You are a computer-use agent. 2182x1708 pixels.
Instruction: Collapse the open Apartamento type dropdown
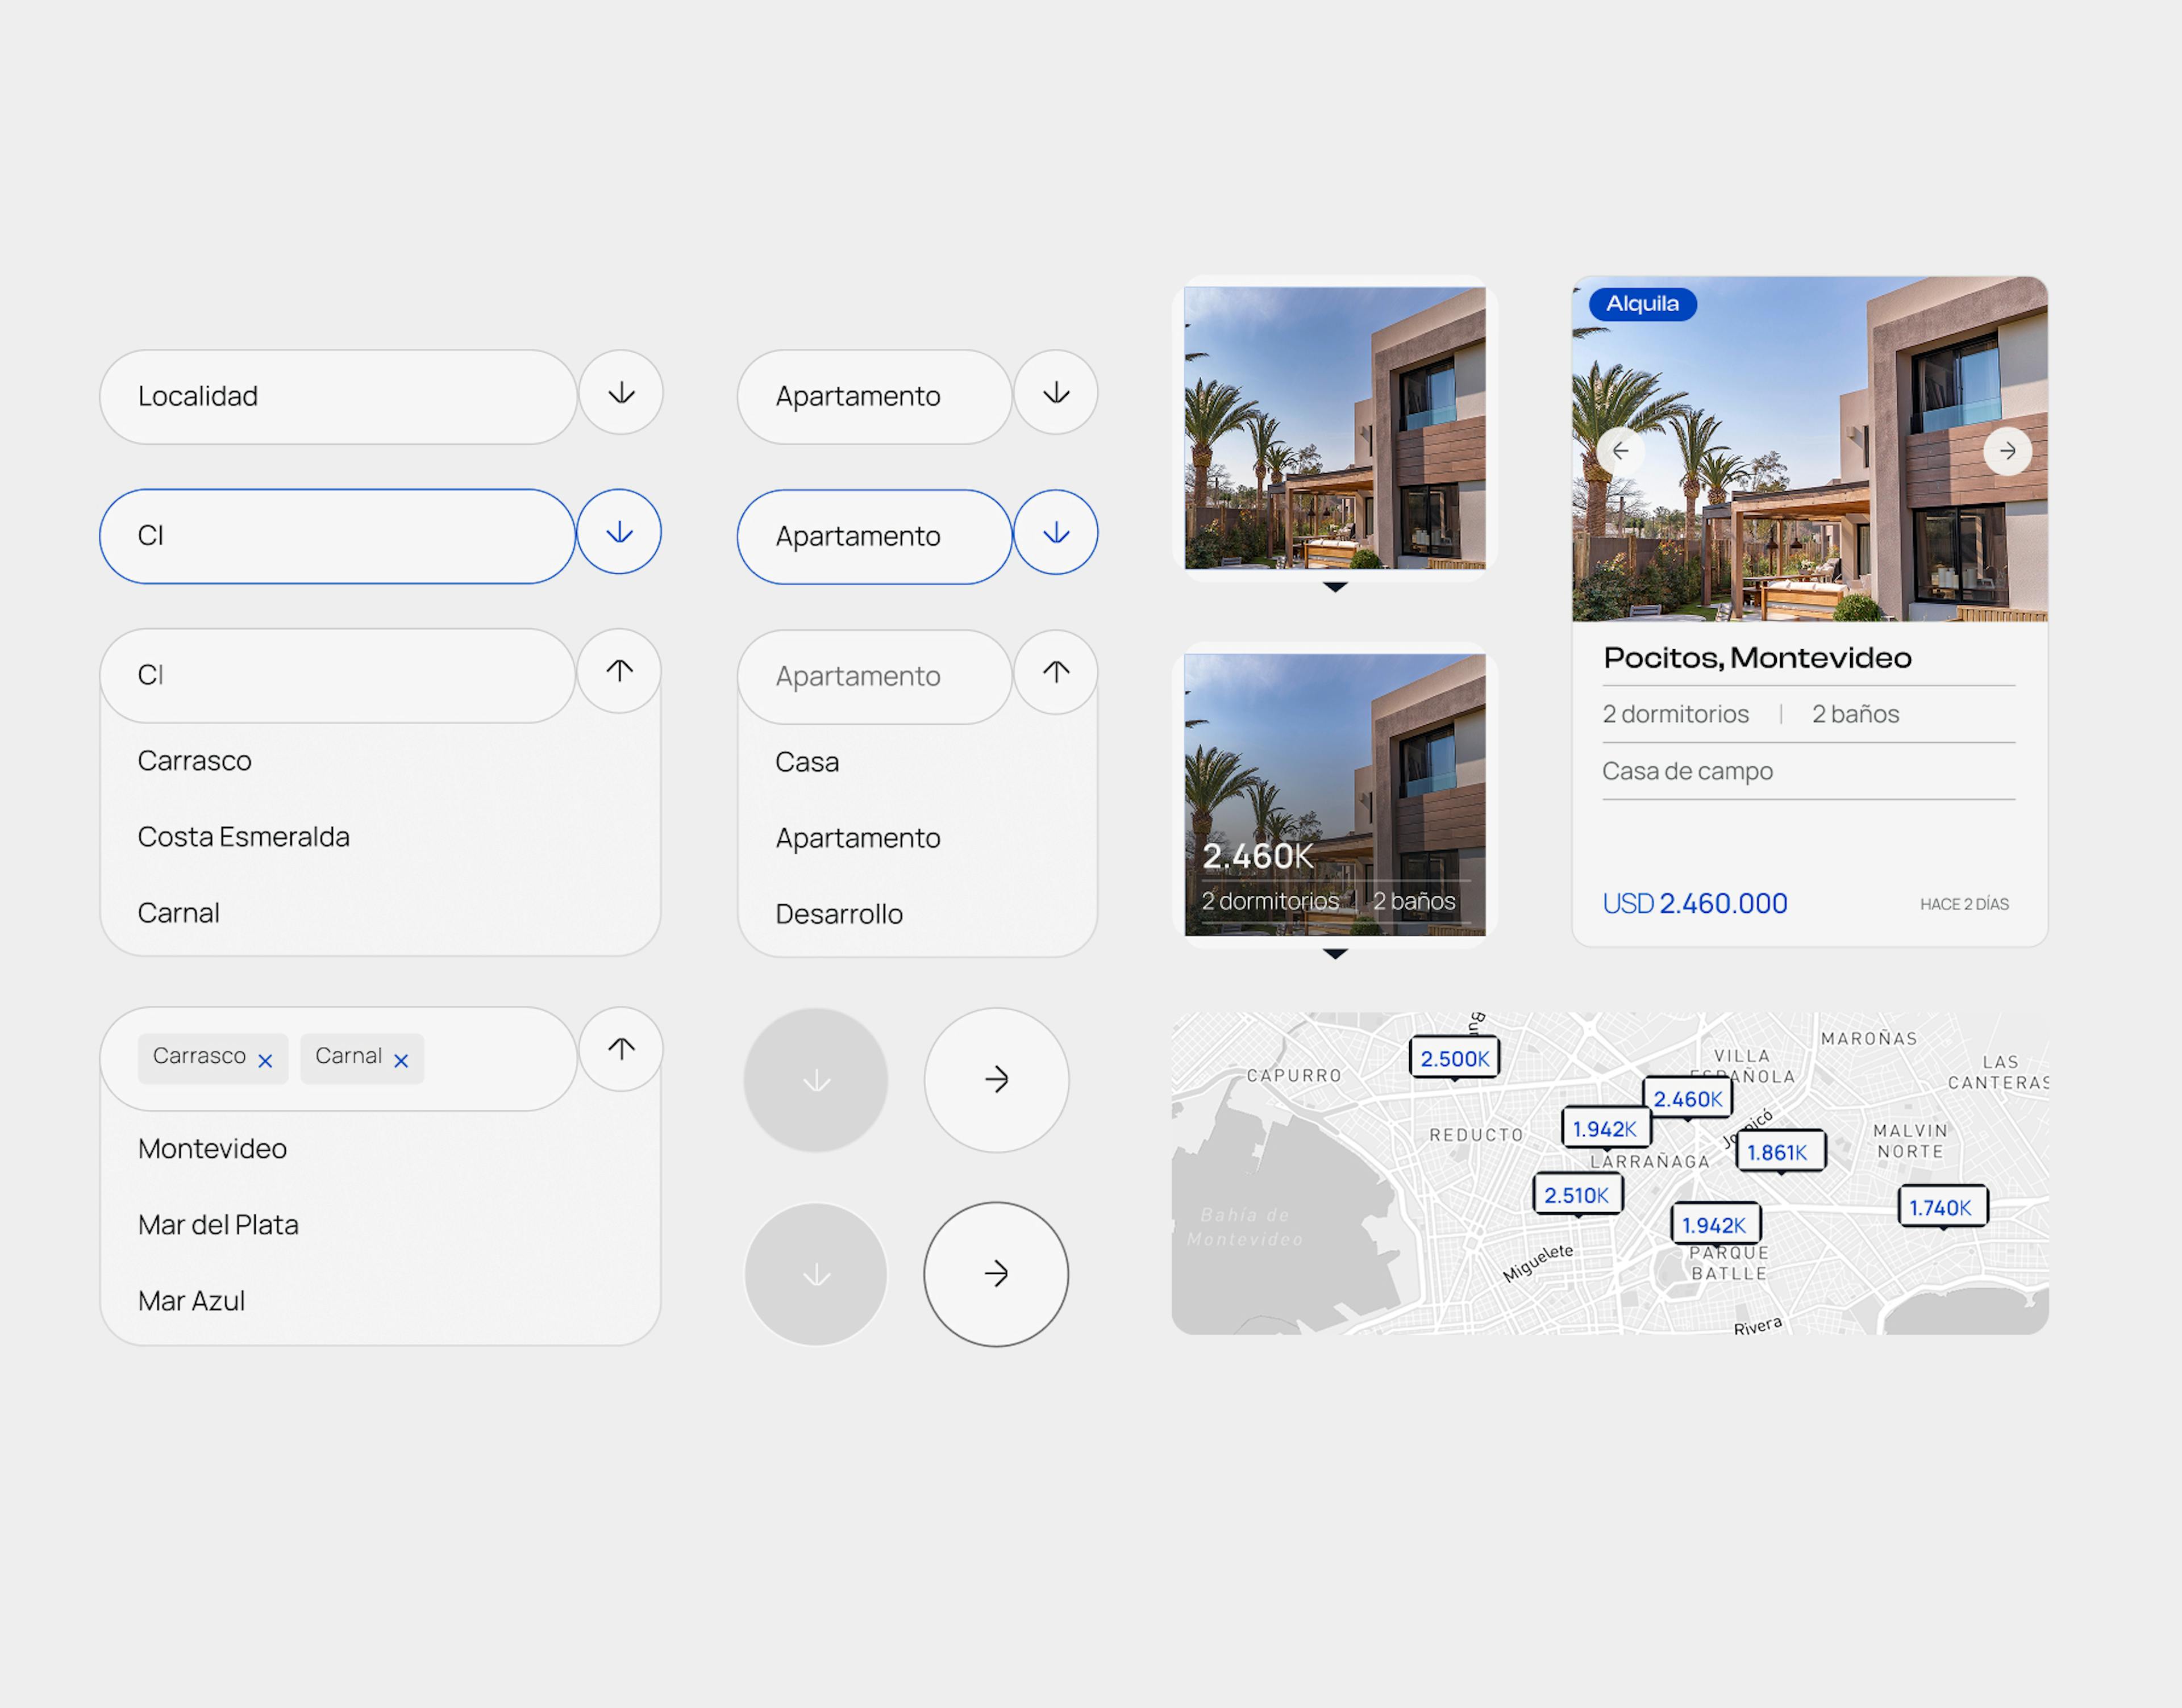pos(1055,672)
